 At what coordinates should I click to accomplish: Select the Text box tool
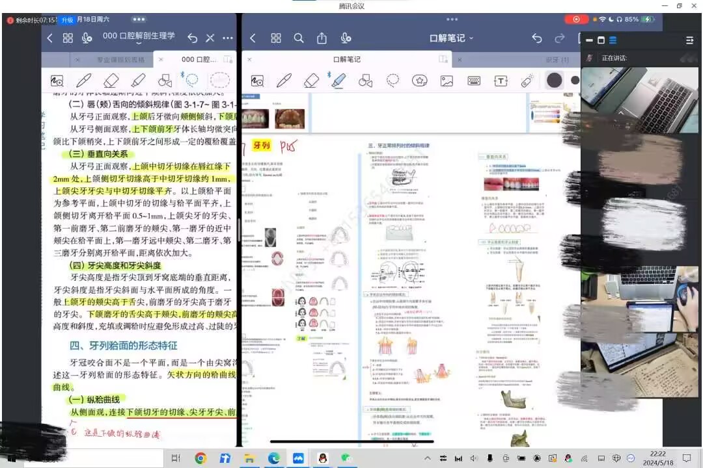click(501, 81)
